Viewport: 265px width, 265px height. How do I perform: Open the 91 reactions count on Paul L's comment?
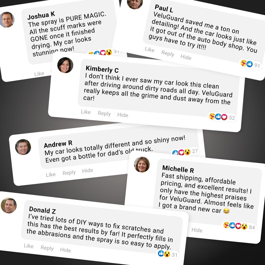pyautogui.click(x=257, y=65)
